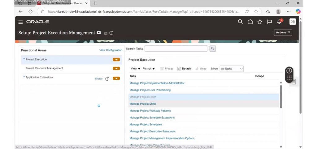Viewport: 317px width, 149px height.
Task: Open Manage Project Schedule Exceptions task
Action: tap(152, 117)
